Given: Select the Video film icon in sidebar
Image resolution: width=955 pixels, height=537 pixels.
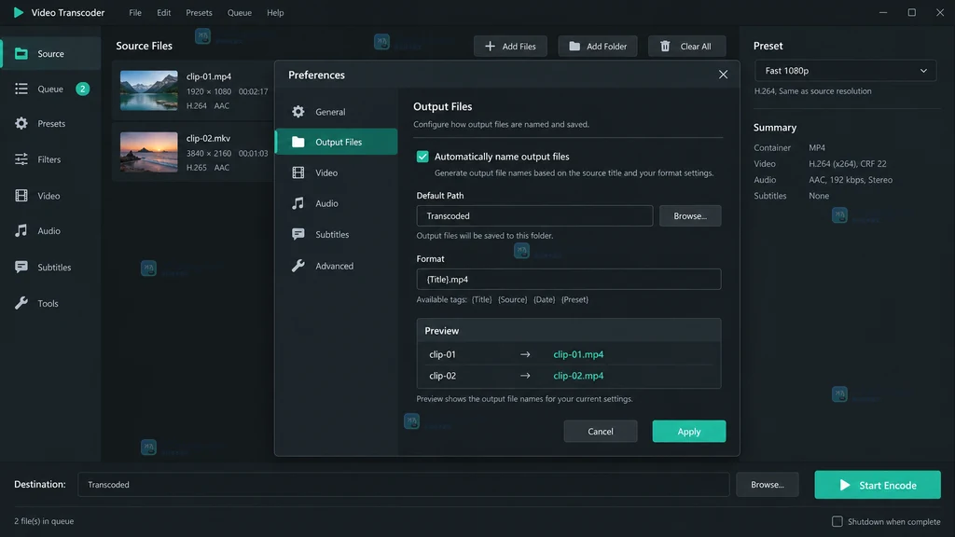Looking at the screenshot, I should tap(21, 196).
